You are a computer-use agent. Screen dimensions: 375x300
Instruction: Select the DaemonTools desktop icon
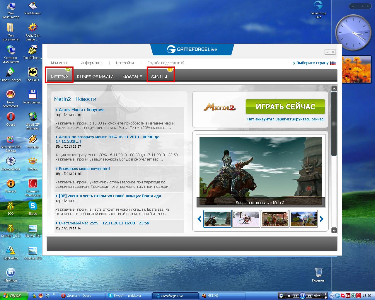pos(11,164)
